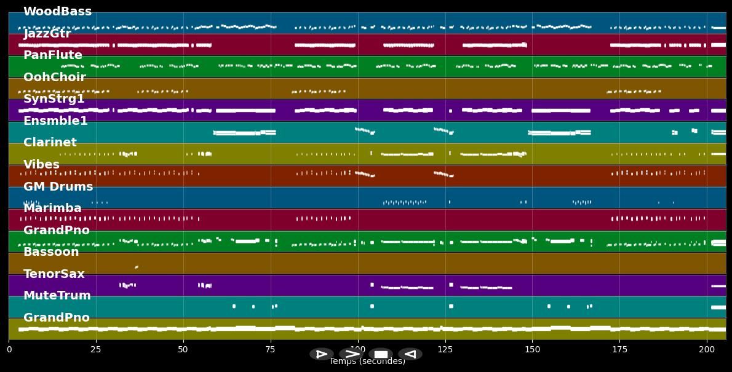The height and width of the screenshot is (372, 732).
Task: Click the left-pointing triangle rewind button
Action: (x=410, y=354)
